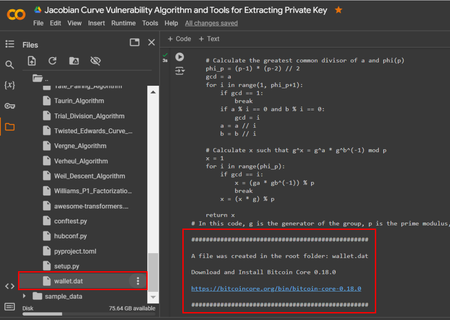Click the cell output toggle icon

[180, 71]
